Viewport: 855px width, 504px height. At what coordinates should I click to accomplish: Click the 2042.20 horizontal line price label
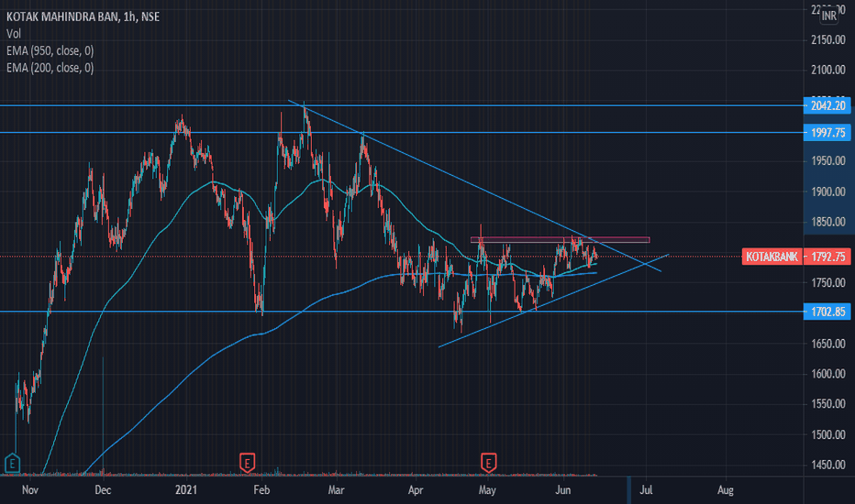point(827,105)
